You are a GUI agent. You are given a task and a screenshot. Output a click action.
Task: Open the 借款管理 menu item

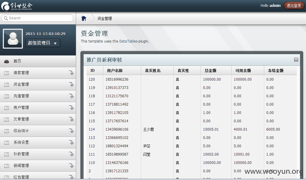pos(38,73)
